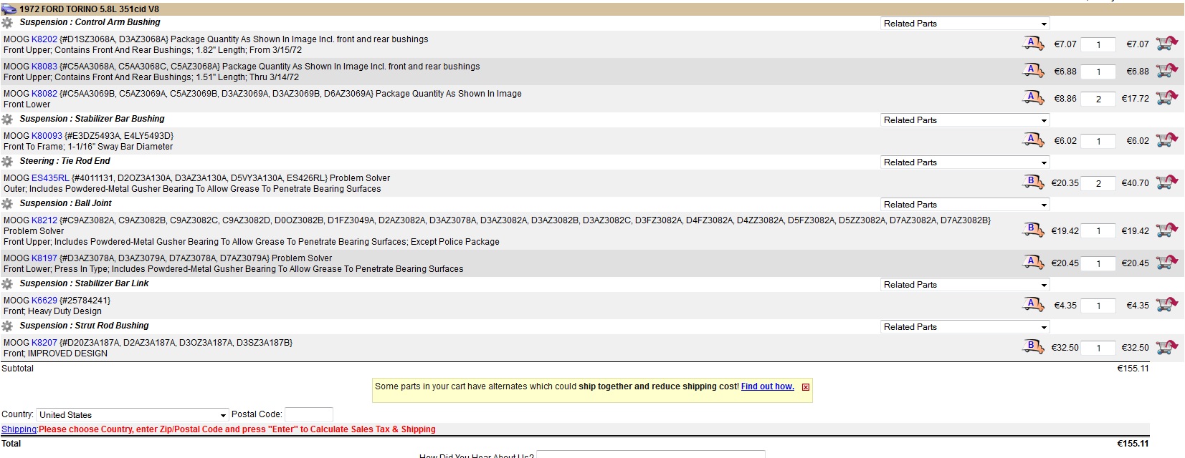
Task: Open the K8207 part number link
Action: 44,343
